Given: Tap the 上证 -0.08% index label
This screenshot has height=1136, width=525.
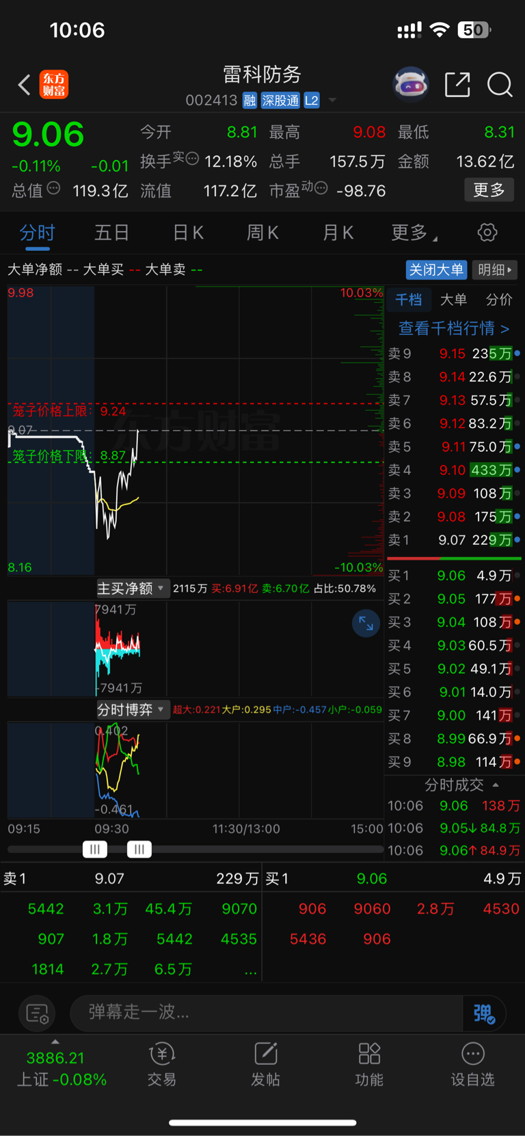Looking at the screenshot, I should pos(62,1080).
